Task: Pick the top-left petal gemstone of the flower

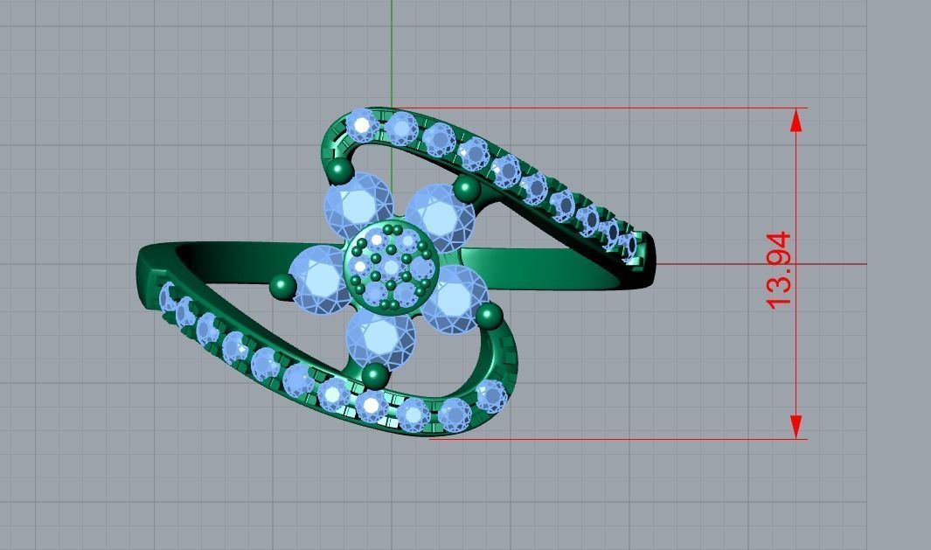Action: [358, 205]
